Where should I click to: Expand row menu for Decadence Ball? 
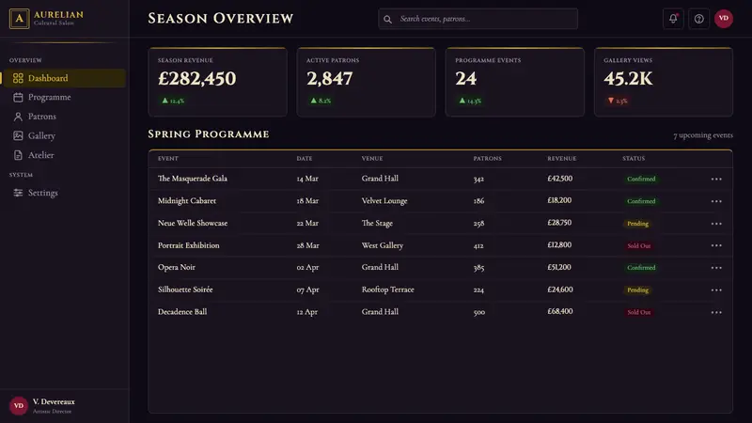(x=716, y=312)
